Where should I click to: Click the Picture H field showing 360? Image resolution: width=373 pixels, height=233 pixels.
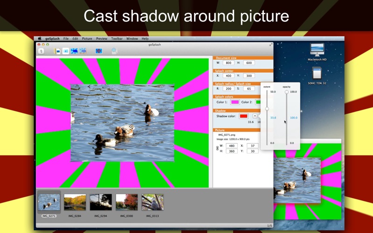point(231,151)
